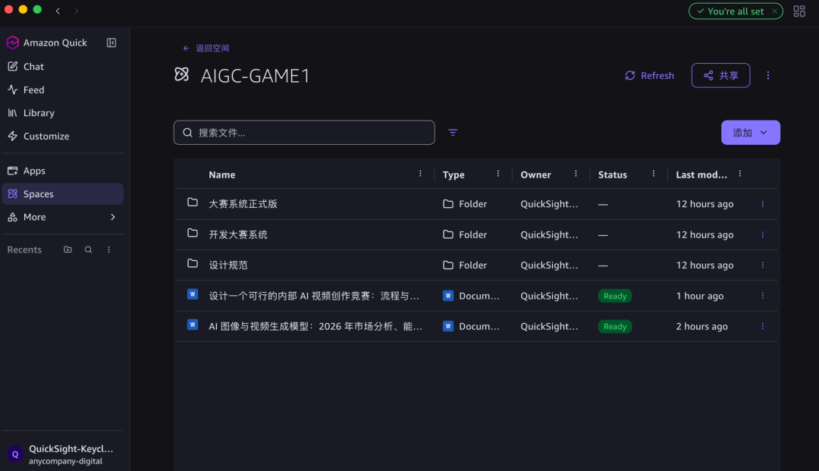Open folder 开发大赛系统
Screen dimensions: 819x471
pyautogui.click(x=238, y=235)
